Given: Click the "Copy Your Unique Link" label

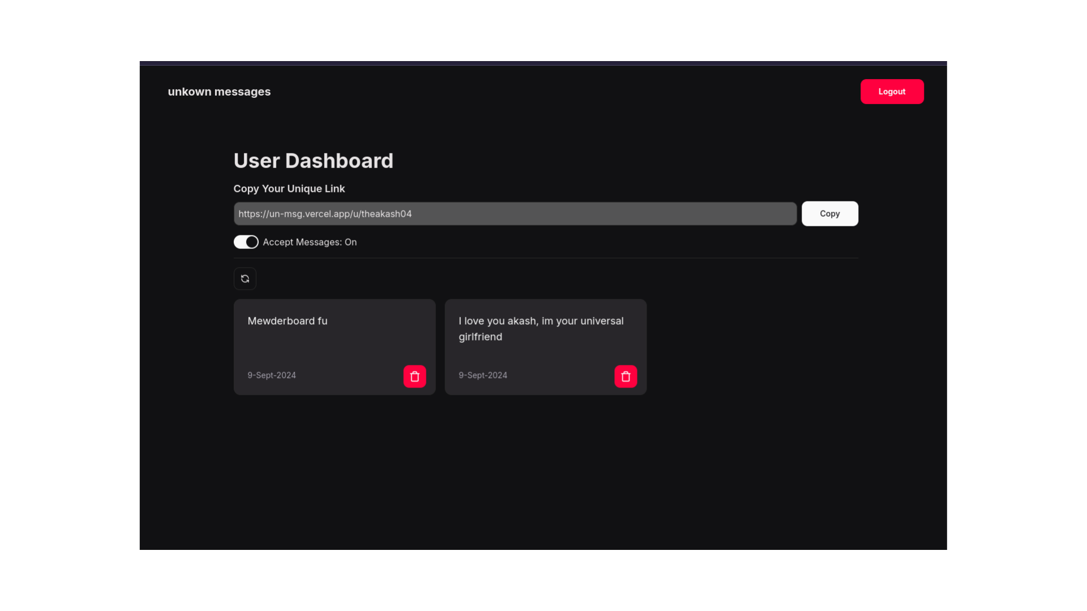Looking at the screenshot, I should click(289, 188).
